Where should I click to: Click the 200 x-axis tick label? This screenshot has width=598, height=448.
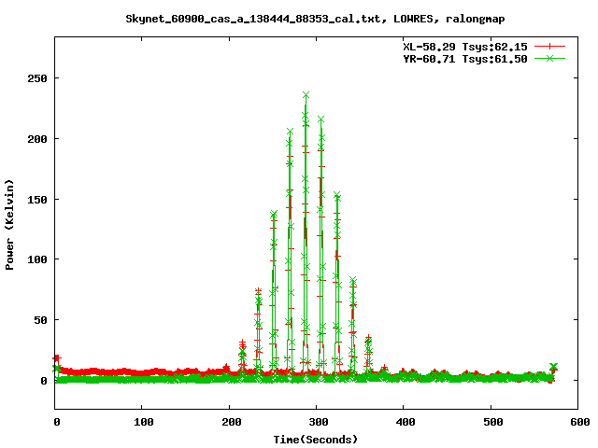tap(231, 422)
